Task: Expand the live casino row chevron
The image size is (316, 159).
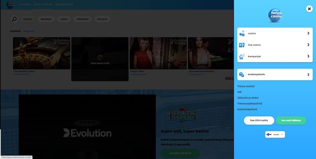Action: pyautogui.click(x=308, y=45)
